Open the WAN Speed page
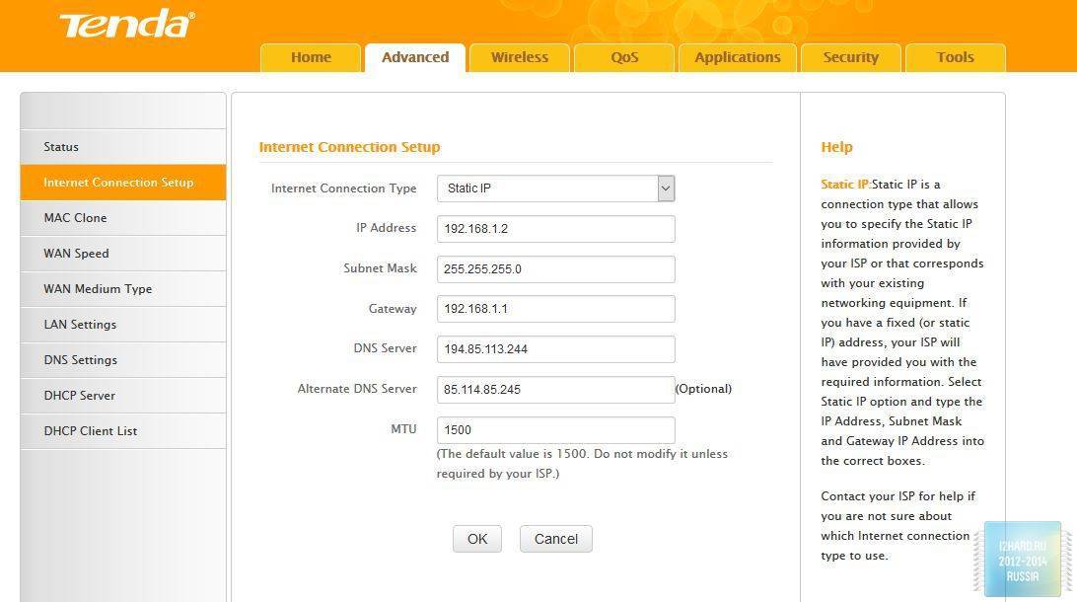Viewport: 1077px width, 602px height. 76,254
